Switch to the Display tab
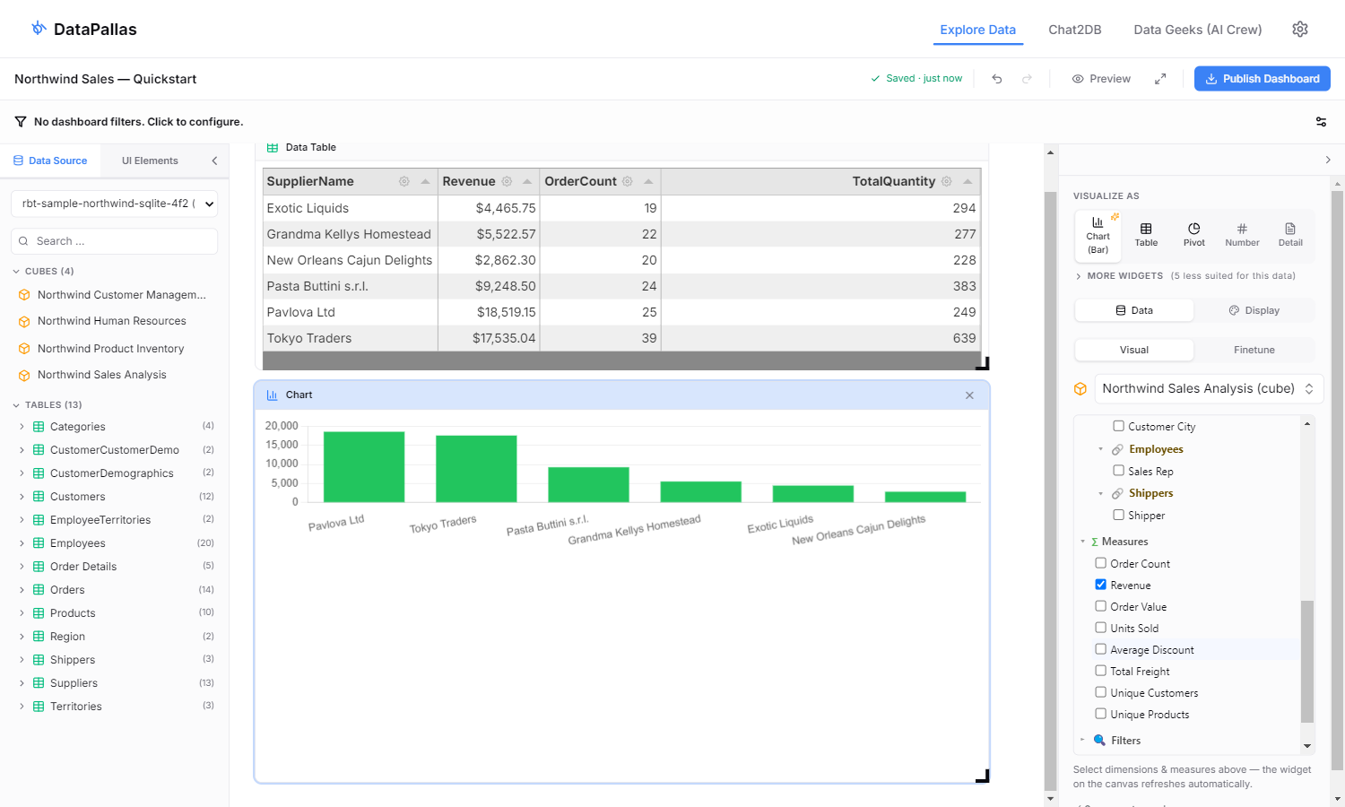This screenshot has height=807, width=1345. click(x=1254, y=310)
